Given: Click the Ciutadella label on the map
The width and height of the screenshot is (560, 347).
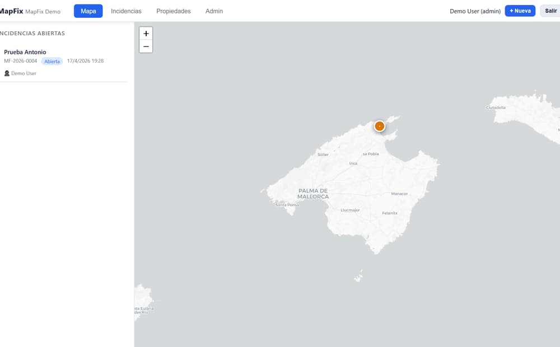Looking at the screenshot, I should click(496, 107).
